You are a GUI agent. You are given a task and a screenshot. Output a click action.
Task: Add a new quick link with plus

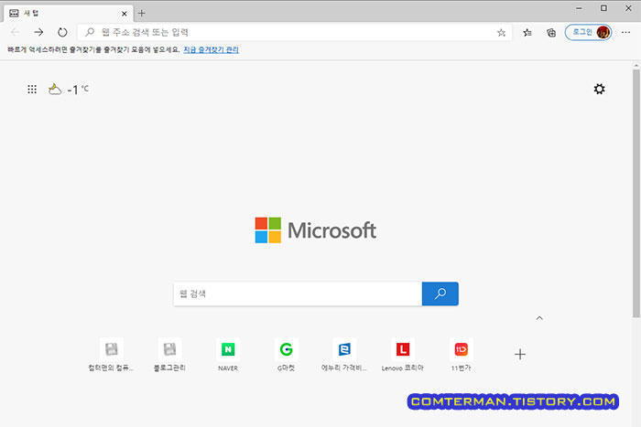[x=520, y=355]
